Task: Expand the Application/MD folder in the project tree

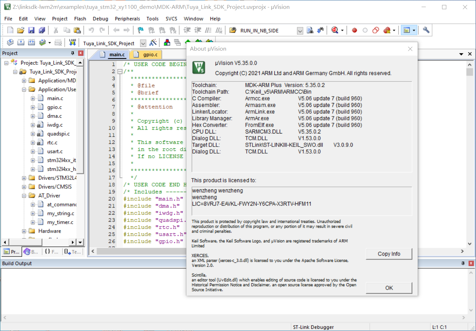Action: 24,81
